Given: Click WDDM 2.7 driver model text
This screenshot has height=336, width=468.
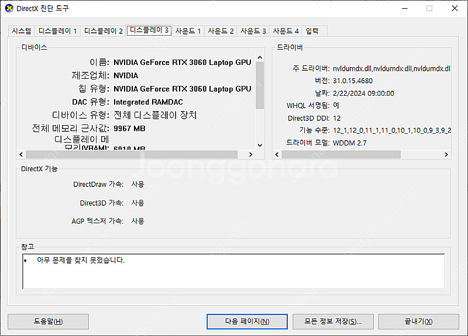Looking at the screenshot, I should (349, 143).
